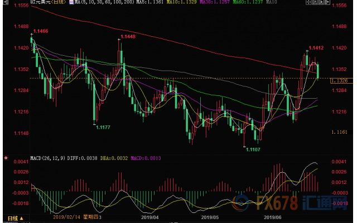Click the 2019/02/14 星期四 date label
357x223 pixels.
pos(76,217)
